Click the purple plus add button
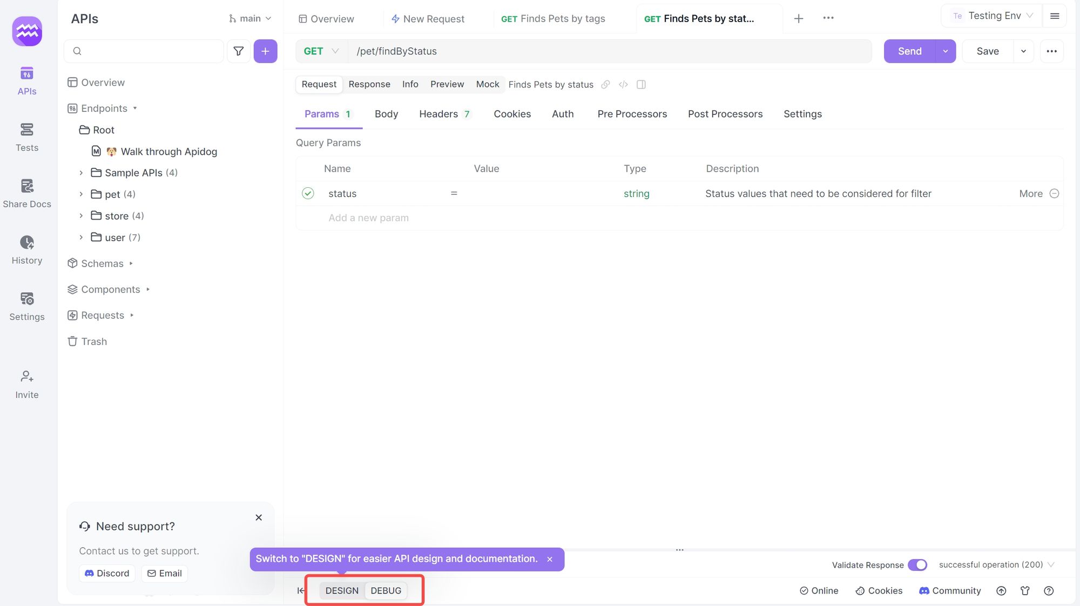 (265, 51)
